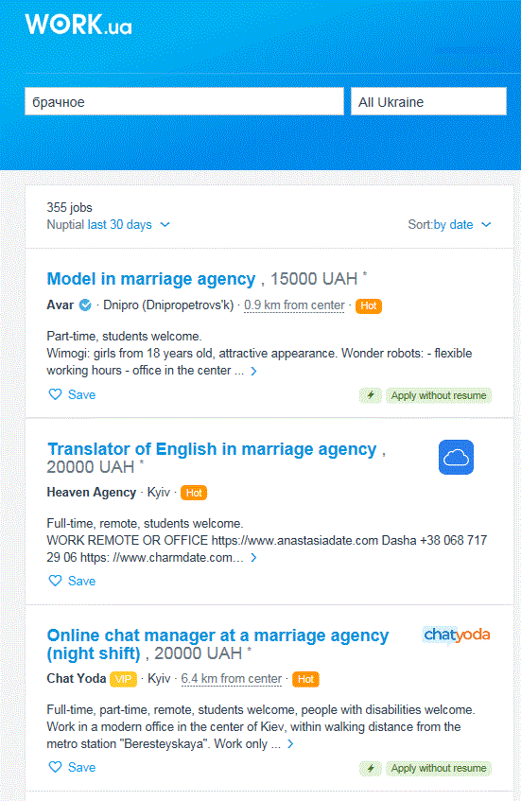
Task: Click the All Ukraine location field
Action: pyautogui.click(x=428, y=101)
